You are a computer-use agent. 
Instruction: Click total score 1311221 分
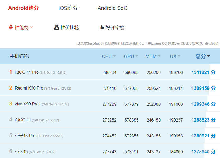click(x=204, y=72)
